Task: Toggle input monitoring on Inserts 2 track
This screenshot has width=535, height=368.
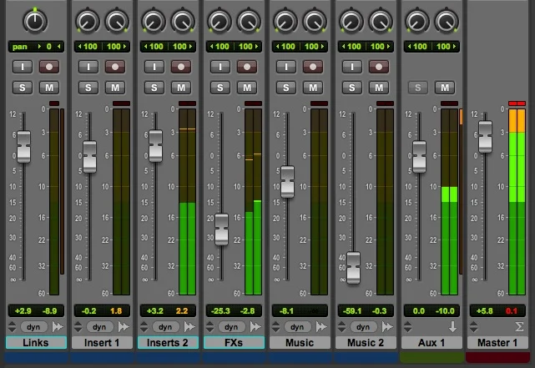Action: point(154,67)
